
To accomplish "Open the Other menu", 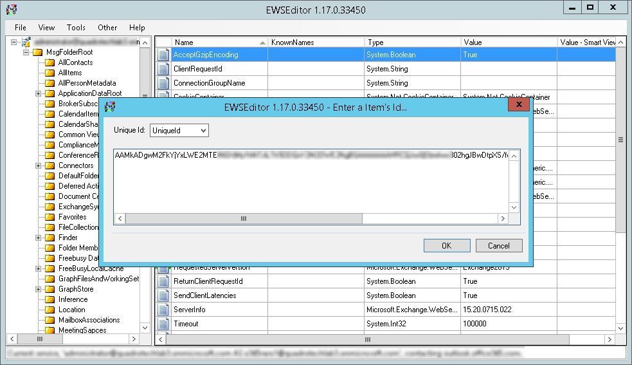I will click(x=107, y=28).
